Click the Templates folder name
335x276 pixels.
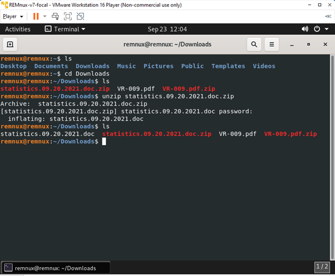(228, 66)
